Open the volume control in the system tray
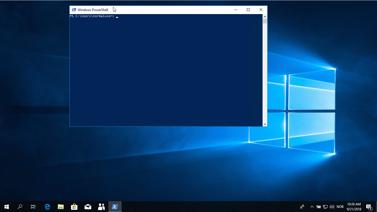 [332, 207]
